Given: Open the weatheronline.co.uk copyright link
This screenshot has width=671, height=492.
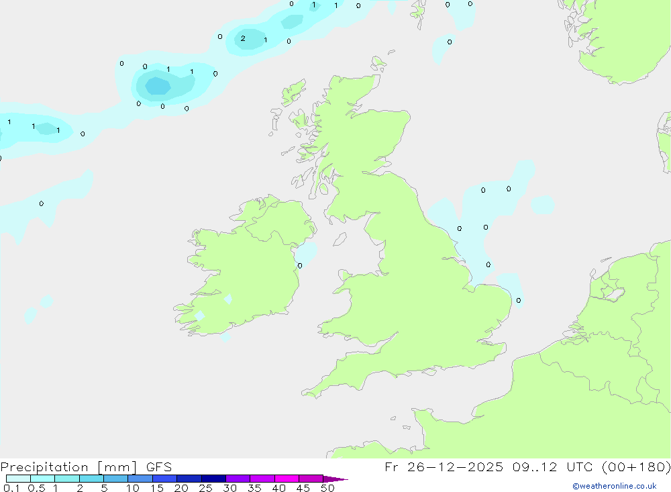Looking at the screenshot, I should [x=615, y=486].
